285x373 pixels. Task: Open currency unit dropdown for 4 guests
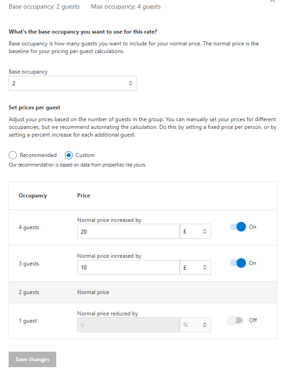click(x=195, y=231)
